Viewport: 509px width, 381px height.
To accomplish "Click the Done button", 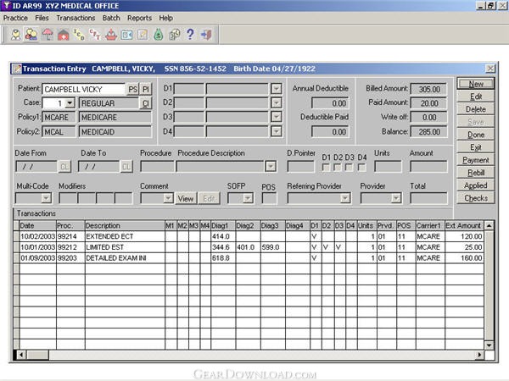I will click(x=476, y=135).
